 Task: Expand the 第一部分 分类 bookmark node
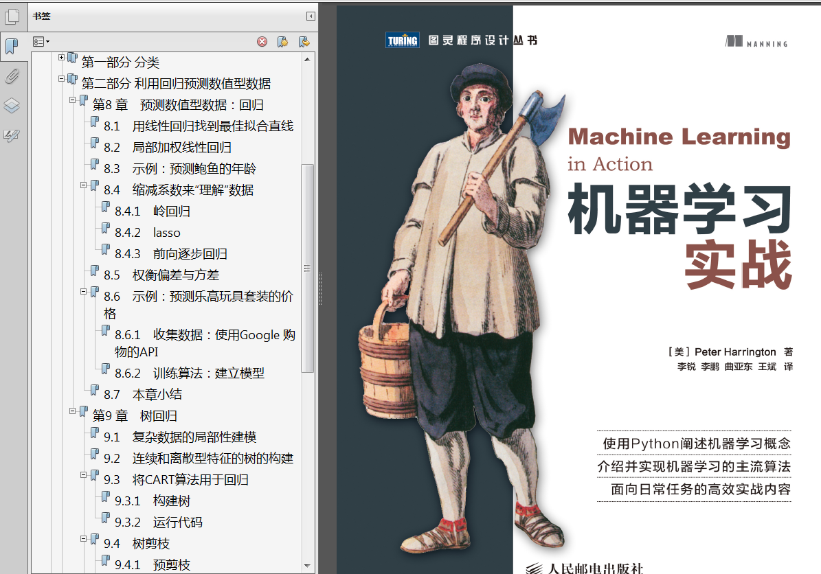pos(61,58)
